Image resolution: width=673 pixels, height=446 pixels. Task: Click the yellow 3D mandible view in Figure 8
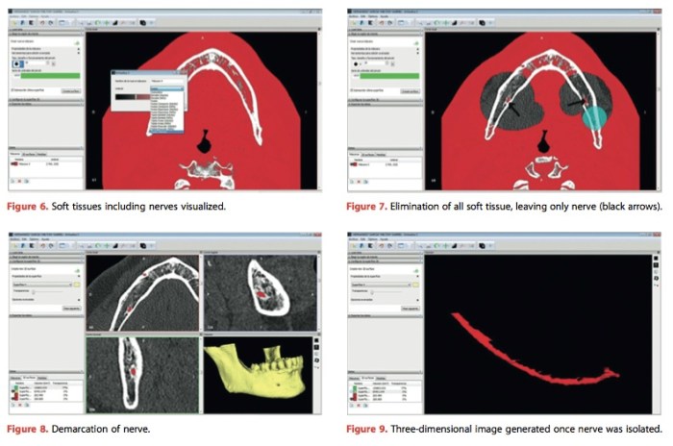[257, 374]
